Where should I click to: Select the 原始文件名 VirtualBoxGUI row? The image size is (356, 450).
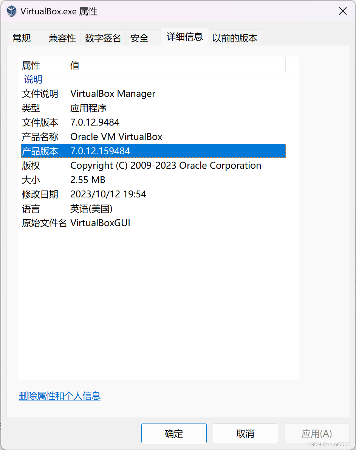tap(113, 223)
